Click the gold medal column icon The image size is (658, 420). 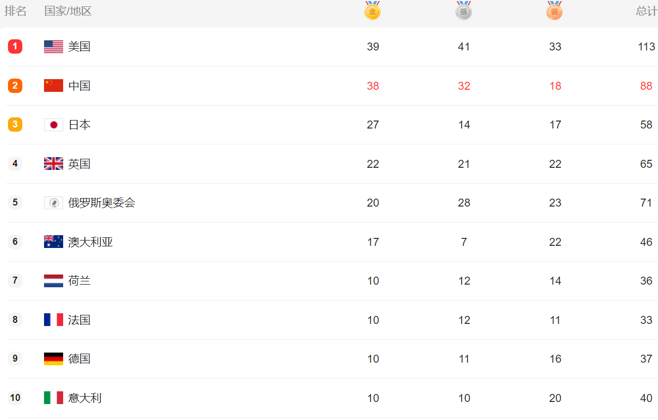[x=373, y=11]
